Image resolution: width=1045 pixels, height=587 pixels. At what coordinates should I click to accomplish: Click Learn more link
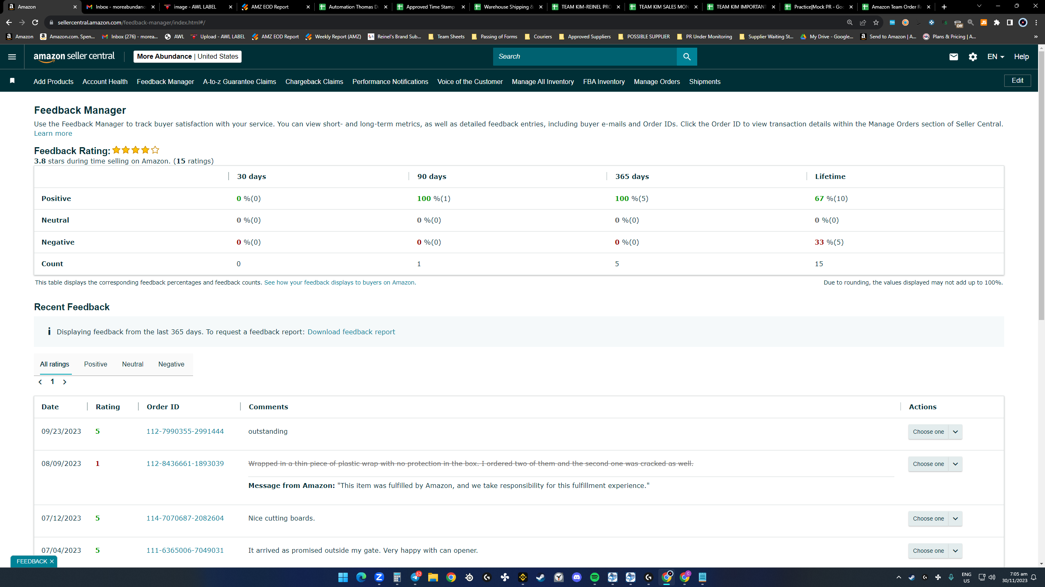pos(53,133)
